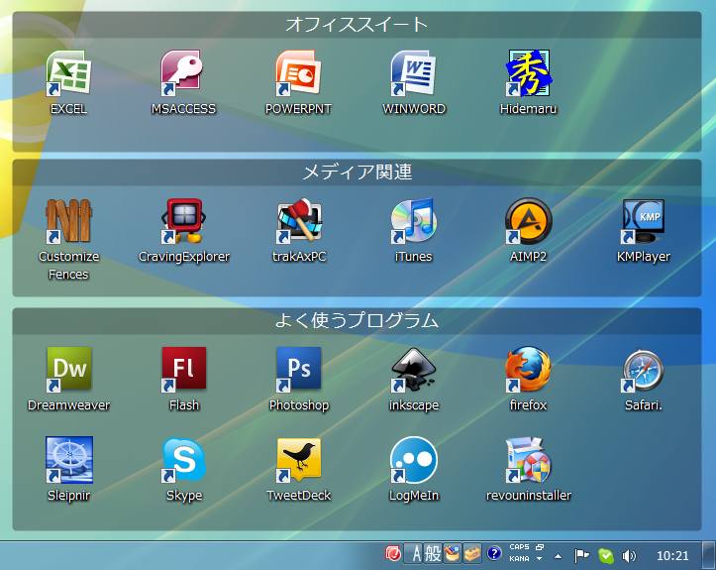Open the IME tools toolbox icon
This screenshot has width=716, height=570.
(472, 554)
